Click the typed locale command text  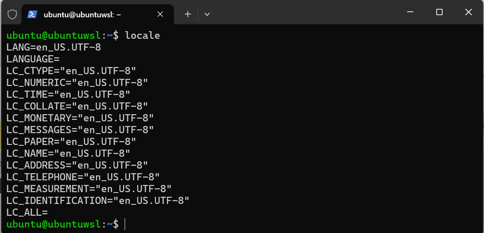tap(142, 35)
